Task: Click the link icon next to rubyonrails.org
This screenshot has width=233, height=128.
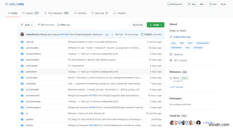Action: pyautogui.click(x=171, y=37)
